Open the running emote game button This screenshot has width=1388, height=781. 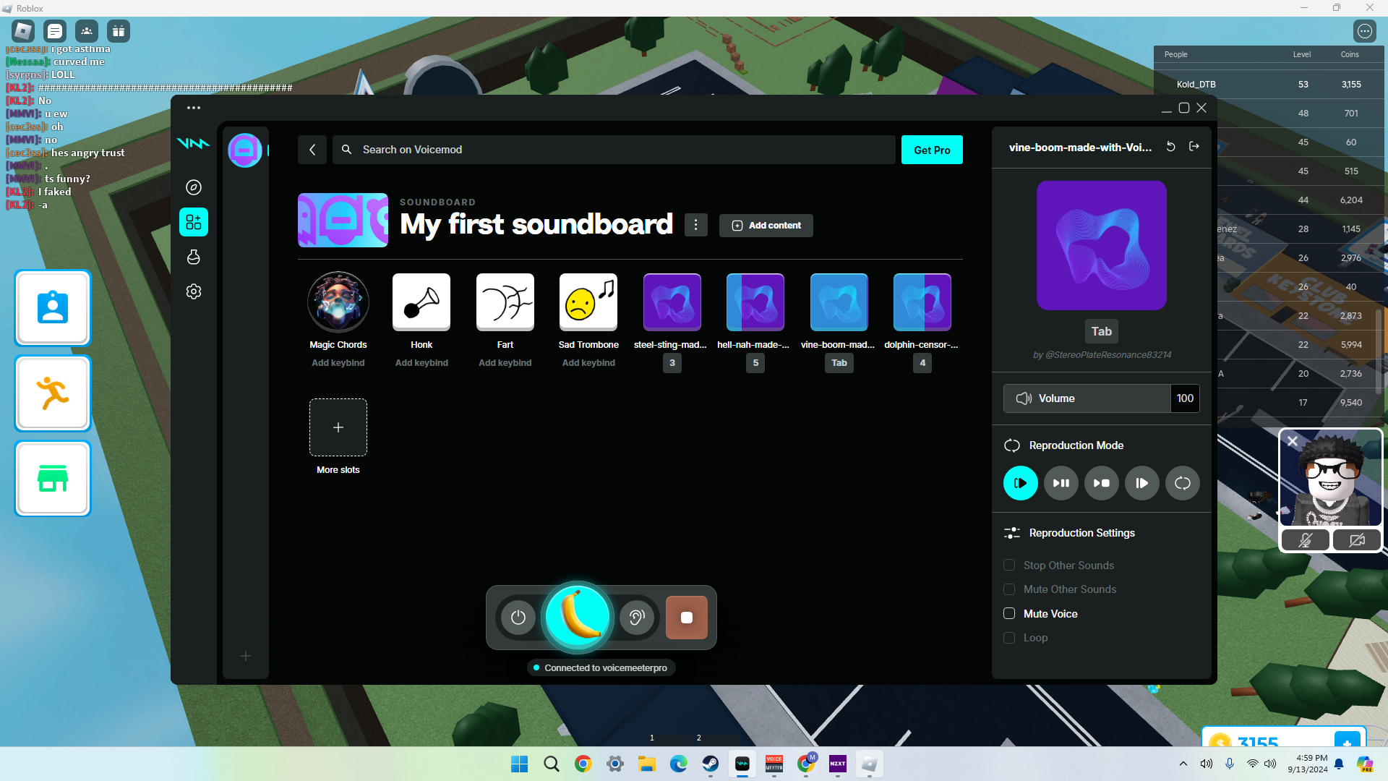[53, 393]
